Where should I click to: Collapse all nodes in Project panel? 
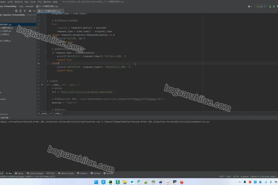25,11
